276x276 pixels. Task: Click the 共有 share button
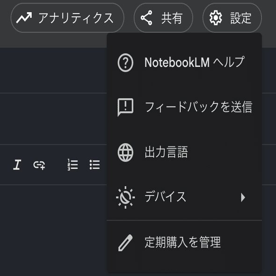pyautogui.click(x=163, y=18)
